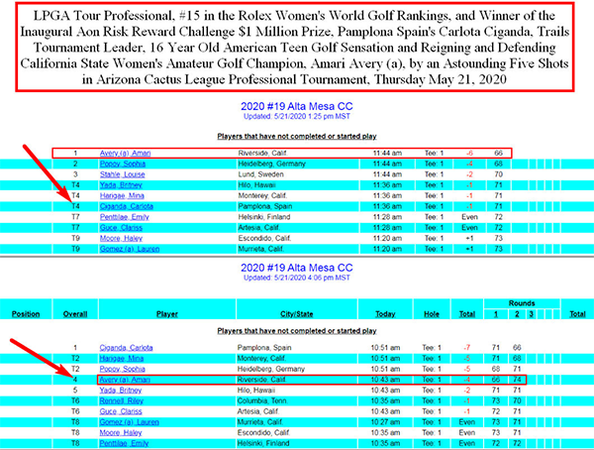The width and height of the screenshot is (594, 450).
Task: Click the -6 score in Avery's row
Action: click(469, 153)
